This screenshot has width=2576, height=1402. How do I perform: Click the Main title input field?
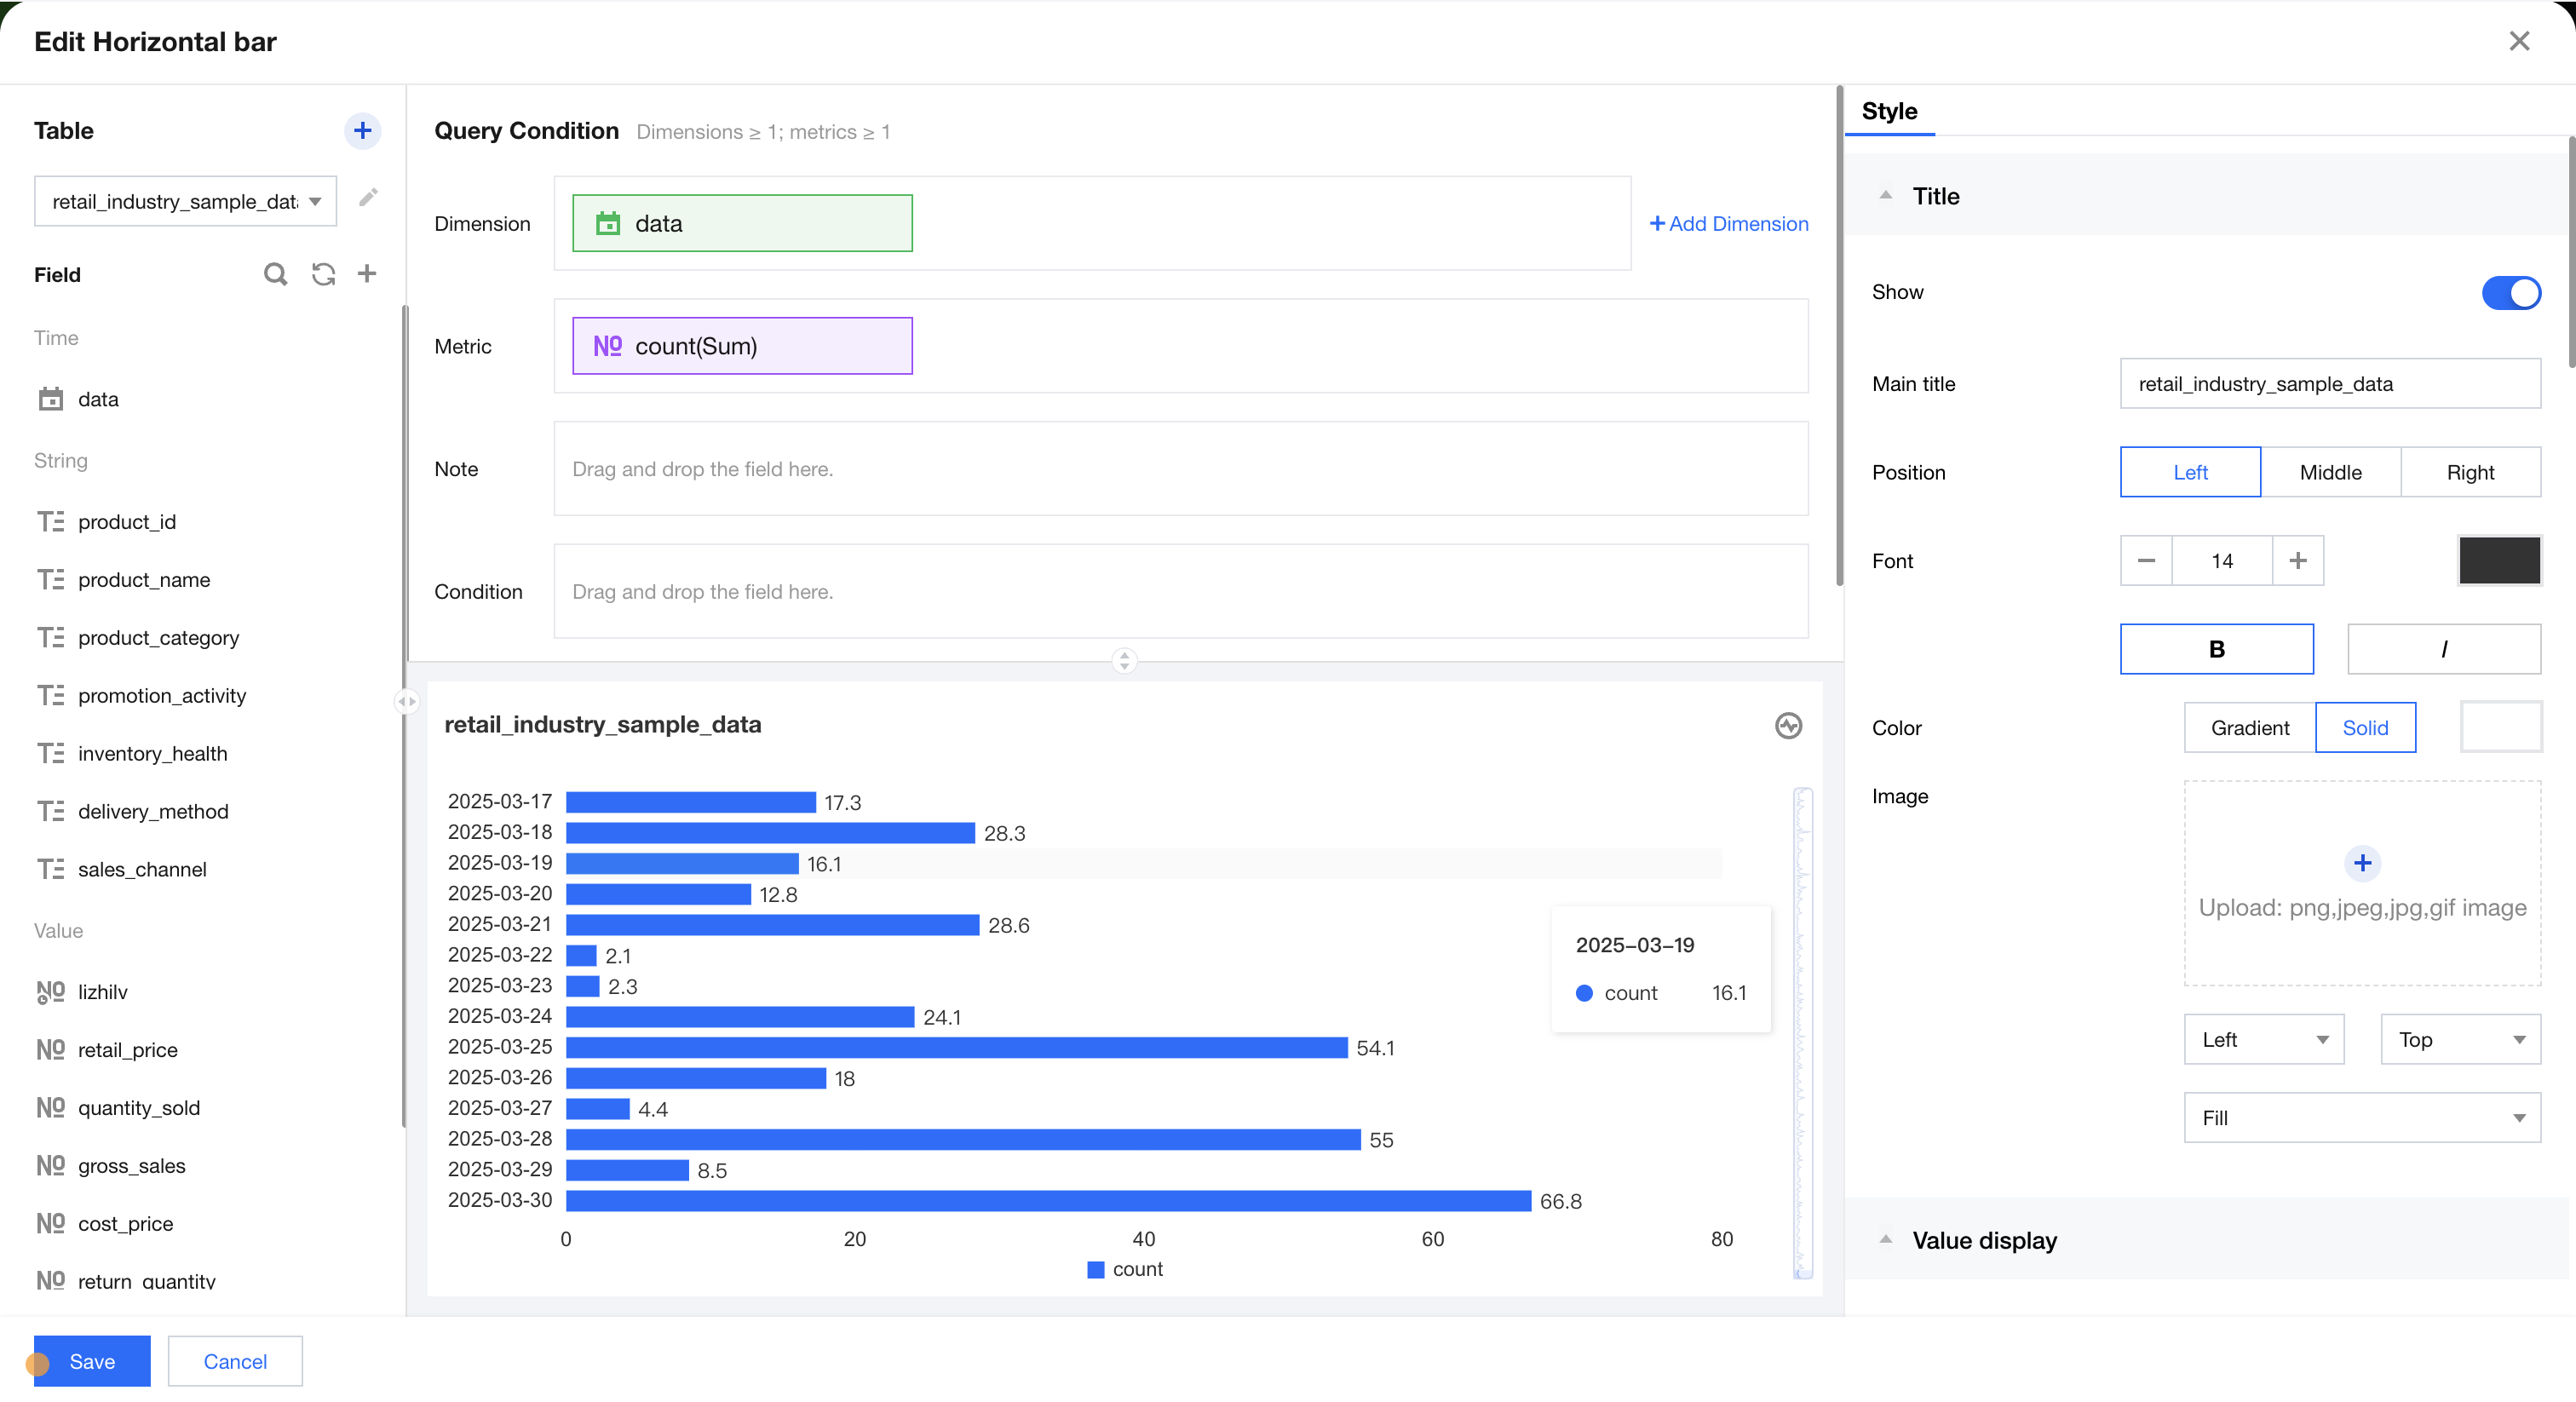tap(2329, 384)
